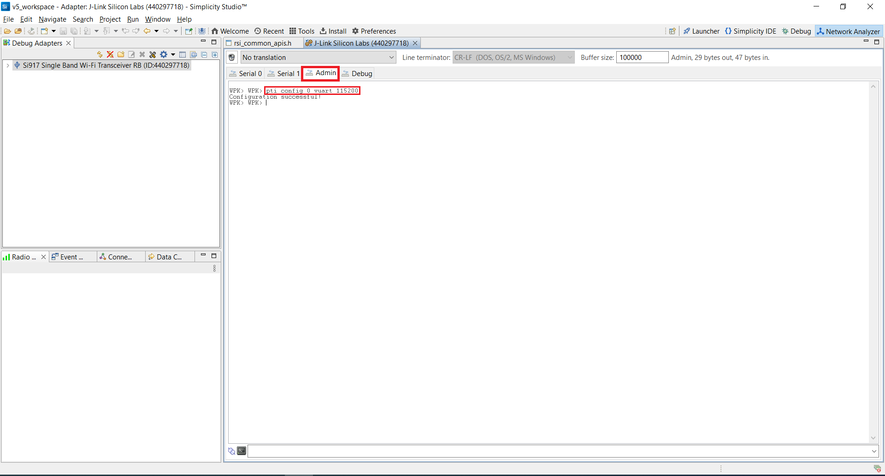Click the console icon left of translation dropdown

[232, 58]
